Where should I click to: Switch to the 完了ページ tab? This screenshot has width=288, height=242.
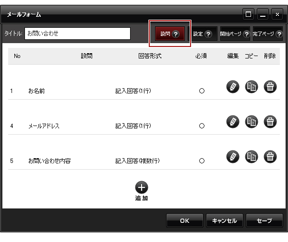tap(268, 34)
